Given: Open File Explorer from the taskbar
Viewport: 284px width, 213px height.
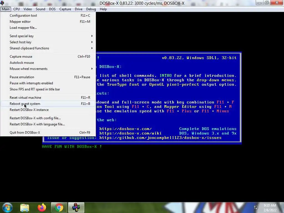Looking at the screenshot, I should coord(25,207).
